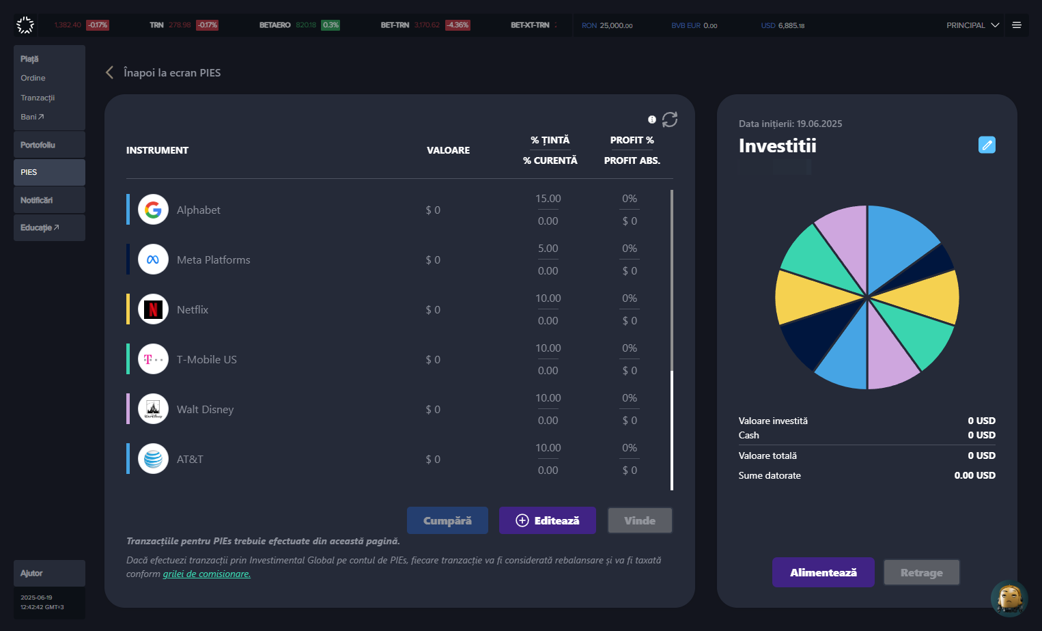Click the Netflix logo
The image size is (1042, 631).
tap(153, 309)
